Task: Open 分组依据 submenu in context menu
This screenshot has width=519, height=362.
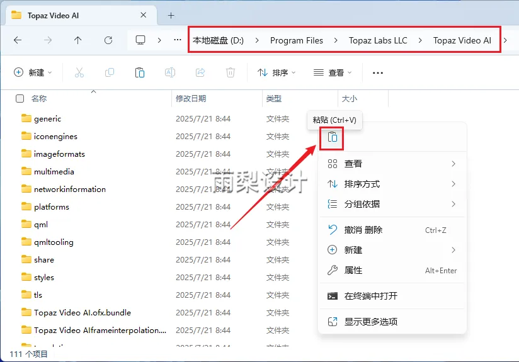Action: coord(392,204)
